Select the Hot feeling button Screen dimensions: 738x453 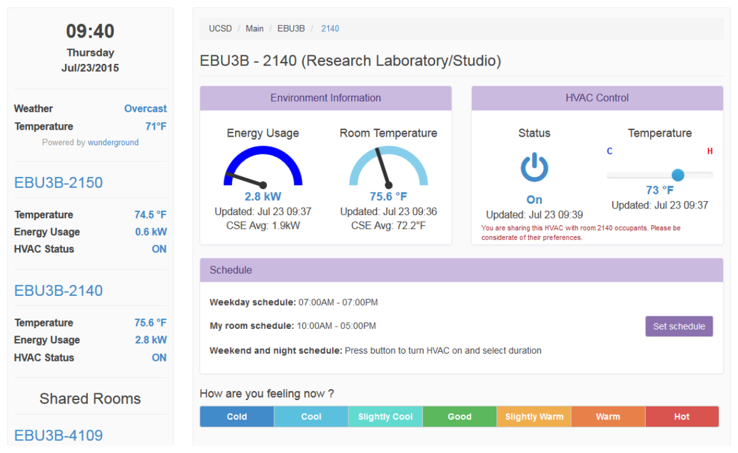682,417
